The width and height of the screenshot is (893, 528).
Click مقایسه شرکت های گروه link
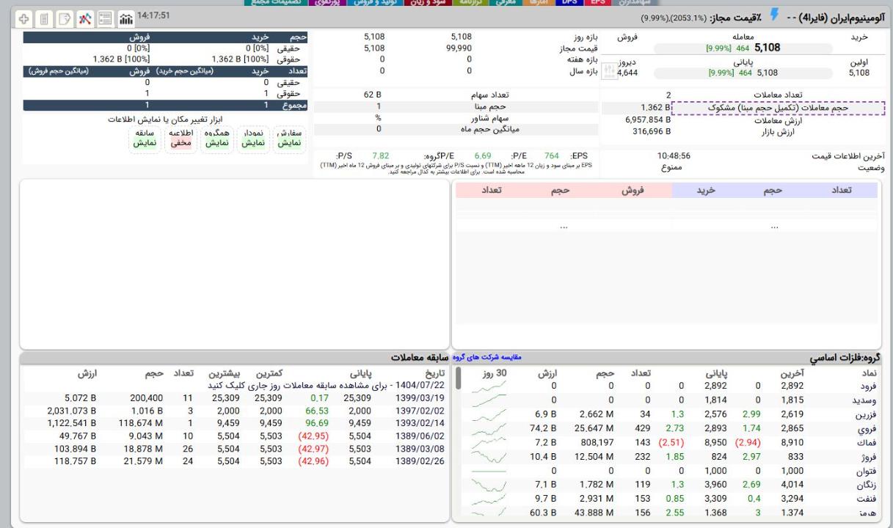[x=490, y=358]
